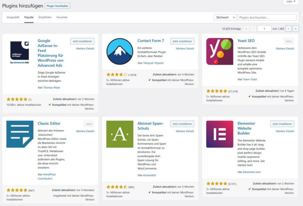Click star rating of Akismet Spam-Schutz
The height and width of the screenshot is (206, 303).
coord(117,187)
